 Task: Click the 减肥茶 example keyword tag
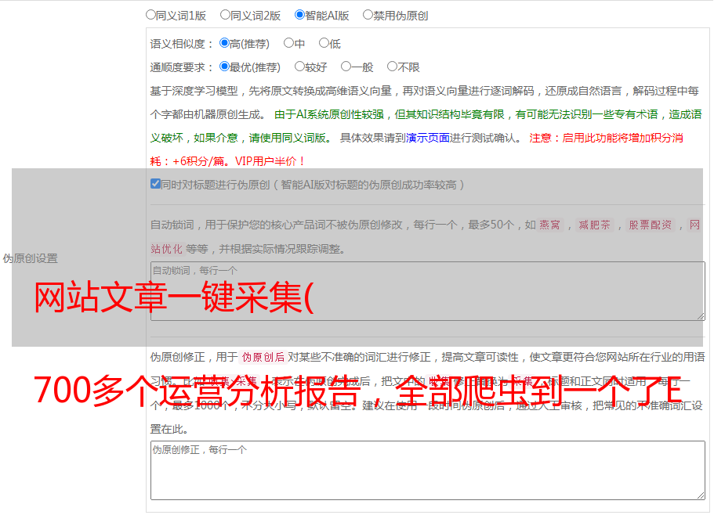[594, 225]
